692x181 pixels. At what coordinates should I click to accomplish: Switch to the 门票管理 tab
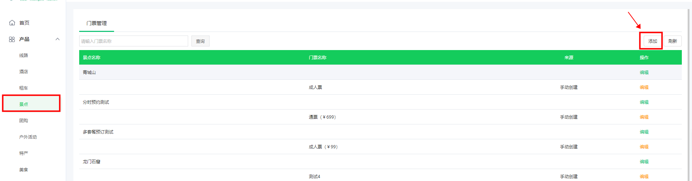pyautogui.click(x=97, y=23)
